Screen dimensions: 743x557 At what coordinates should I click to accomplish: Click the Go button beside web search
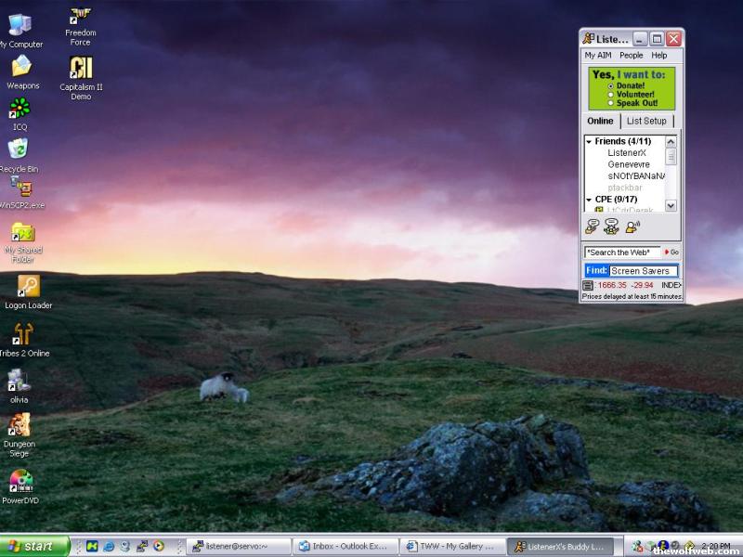pos(671,253)
